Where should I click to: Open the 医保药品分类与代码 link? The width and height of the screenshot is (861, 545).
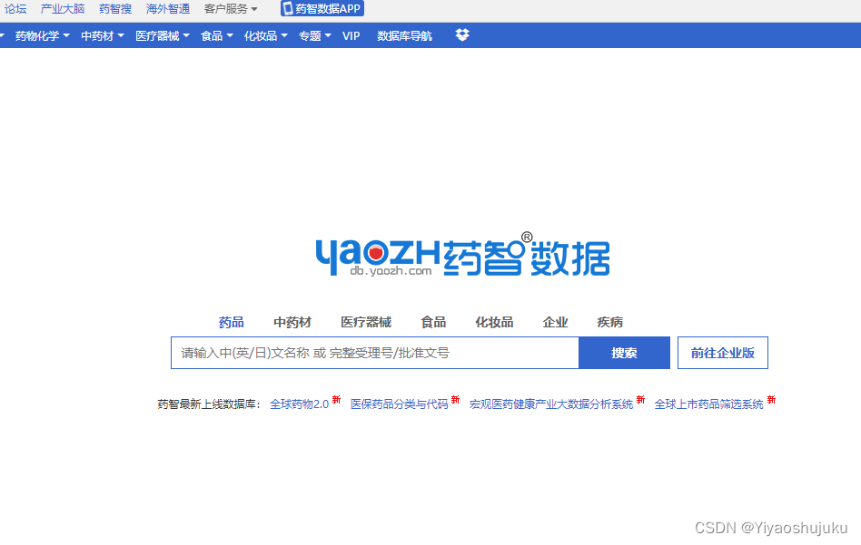click(x=400, y=404)
